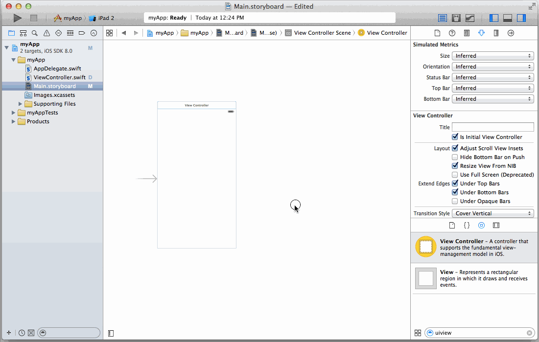Open the Bottom Bar dropdown
The image size is (539, 342).
492,99
